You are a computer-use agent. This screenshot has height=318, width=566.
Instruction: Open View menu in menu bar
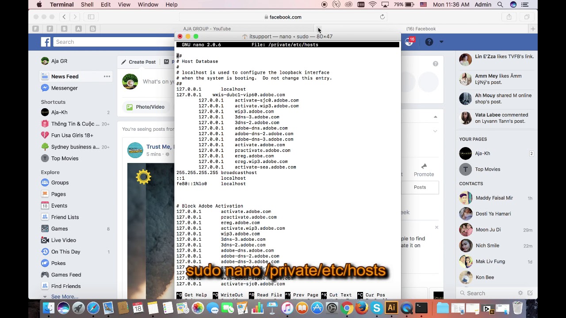click(124, 4)
